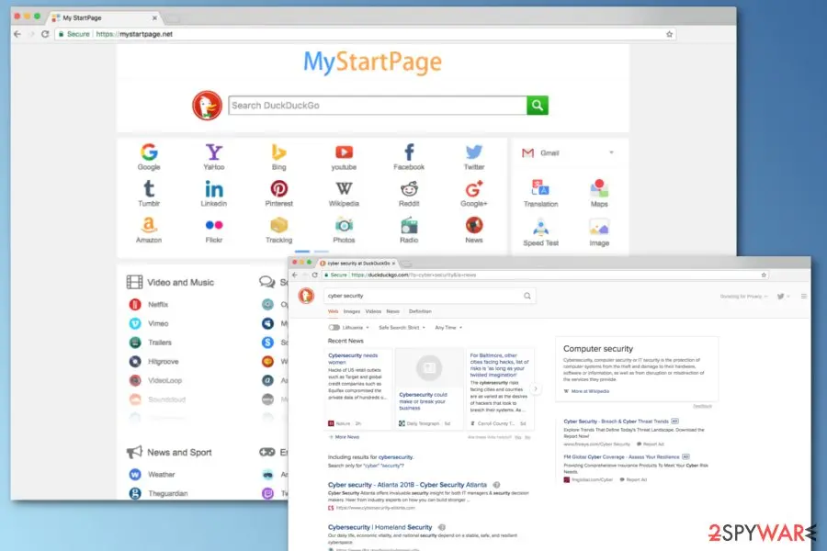Open the Safe Search: Strict dropdown
The image size is (827, 551).
click(x=402, y=328)
